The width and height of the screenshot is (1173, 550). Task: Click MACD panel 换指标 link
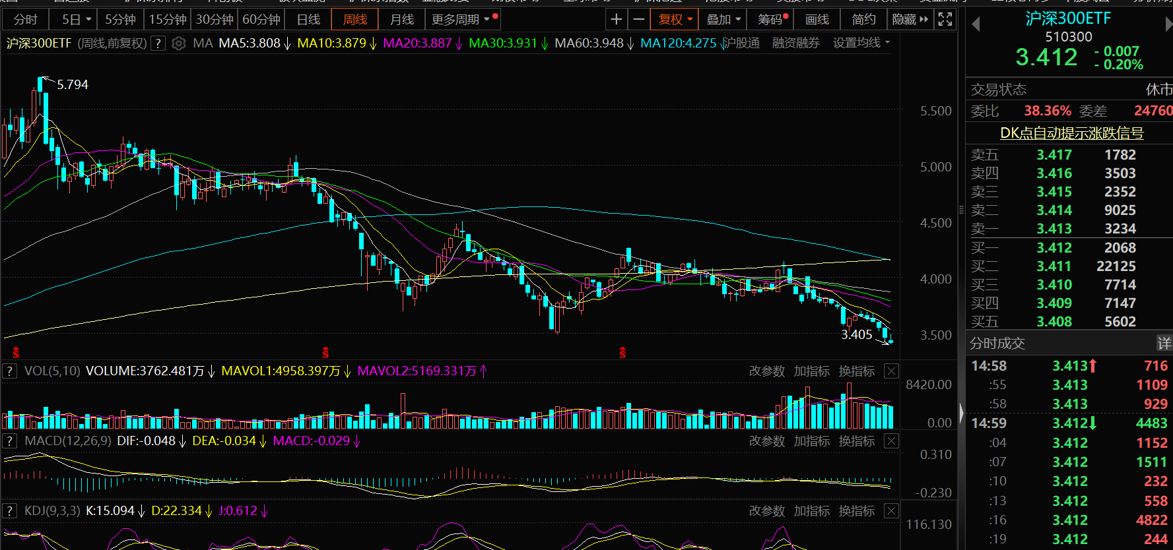click(x=857, y=441)
